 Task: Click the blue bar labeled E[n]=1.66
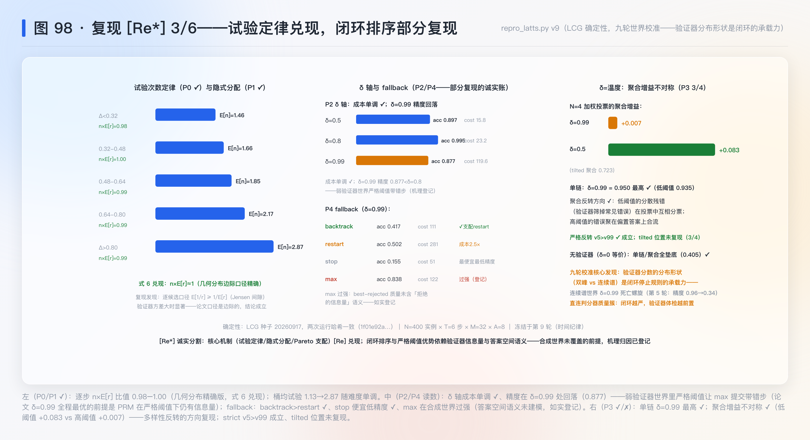189,148
